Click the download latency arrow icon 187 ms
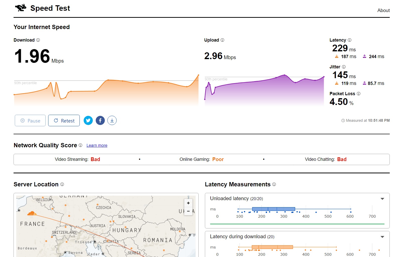This screenshot has width=393, height=257. pyautogui.click(x=337, y=57)
